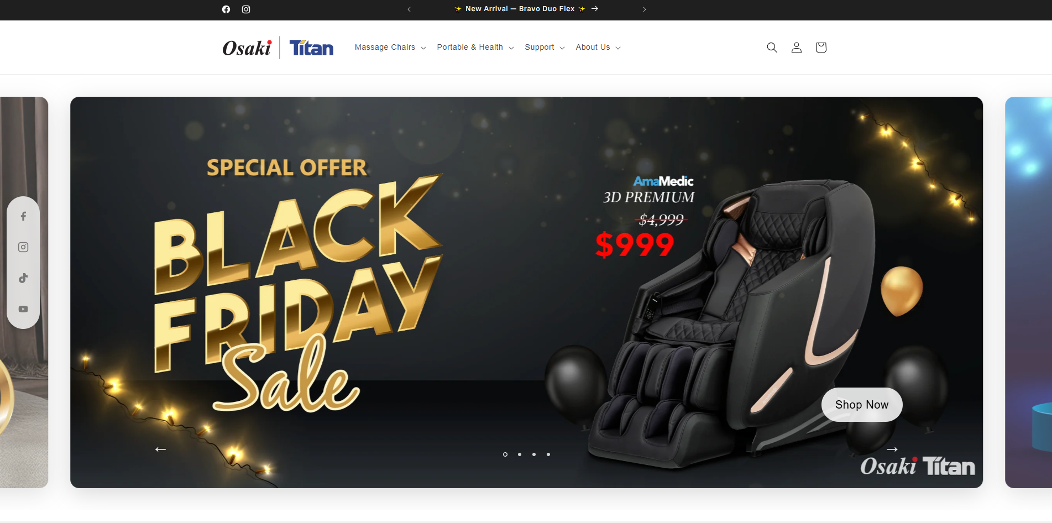Screen dimensions: 1052x523
Task: Click the floating sidebar Instagram icon
Action: tap(23, 247)
